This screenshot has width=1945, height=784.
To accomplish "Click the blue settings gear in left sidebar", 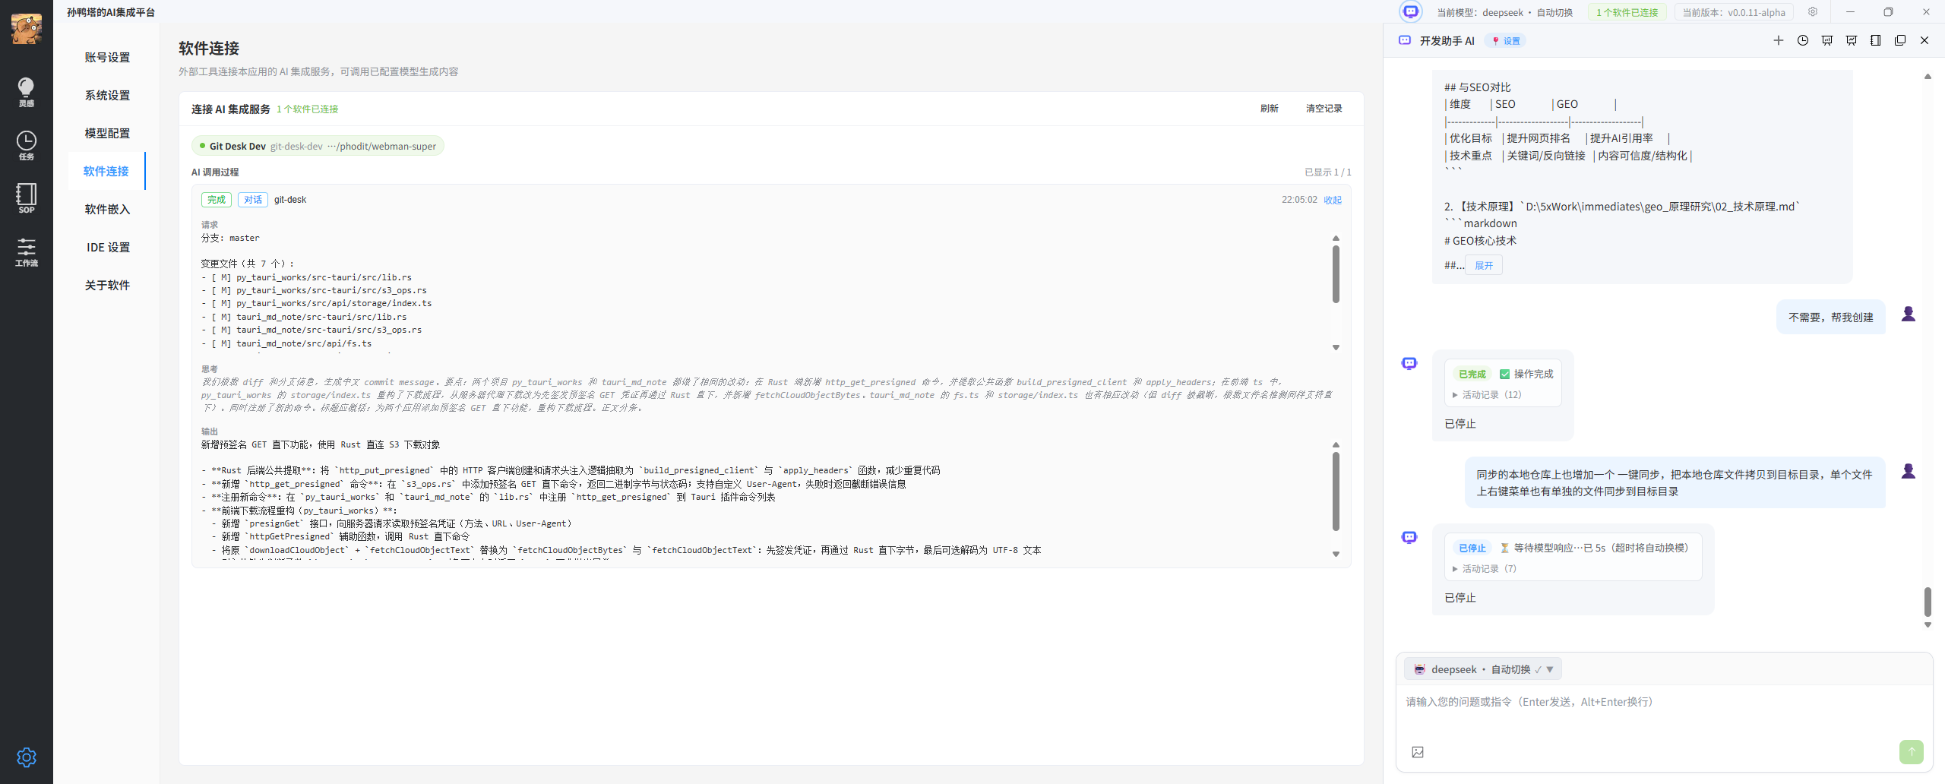I will pyautogui.click(x=27, y=757).
